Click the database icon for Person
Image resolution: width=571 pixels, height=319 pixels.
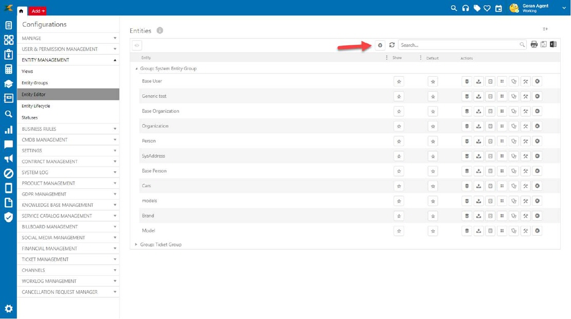coord(466,141)
